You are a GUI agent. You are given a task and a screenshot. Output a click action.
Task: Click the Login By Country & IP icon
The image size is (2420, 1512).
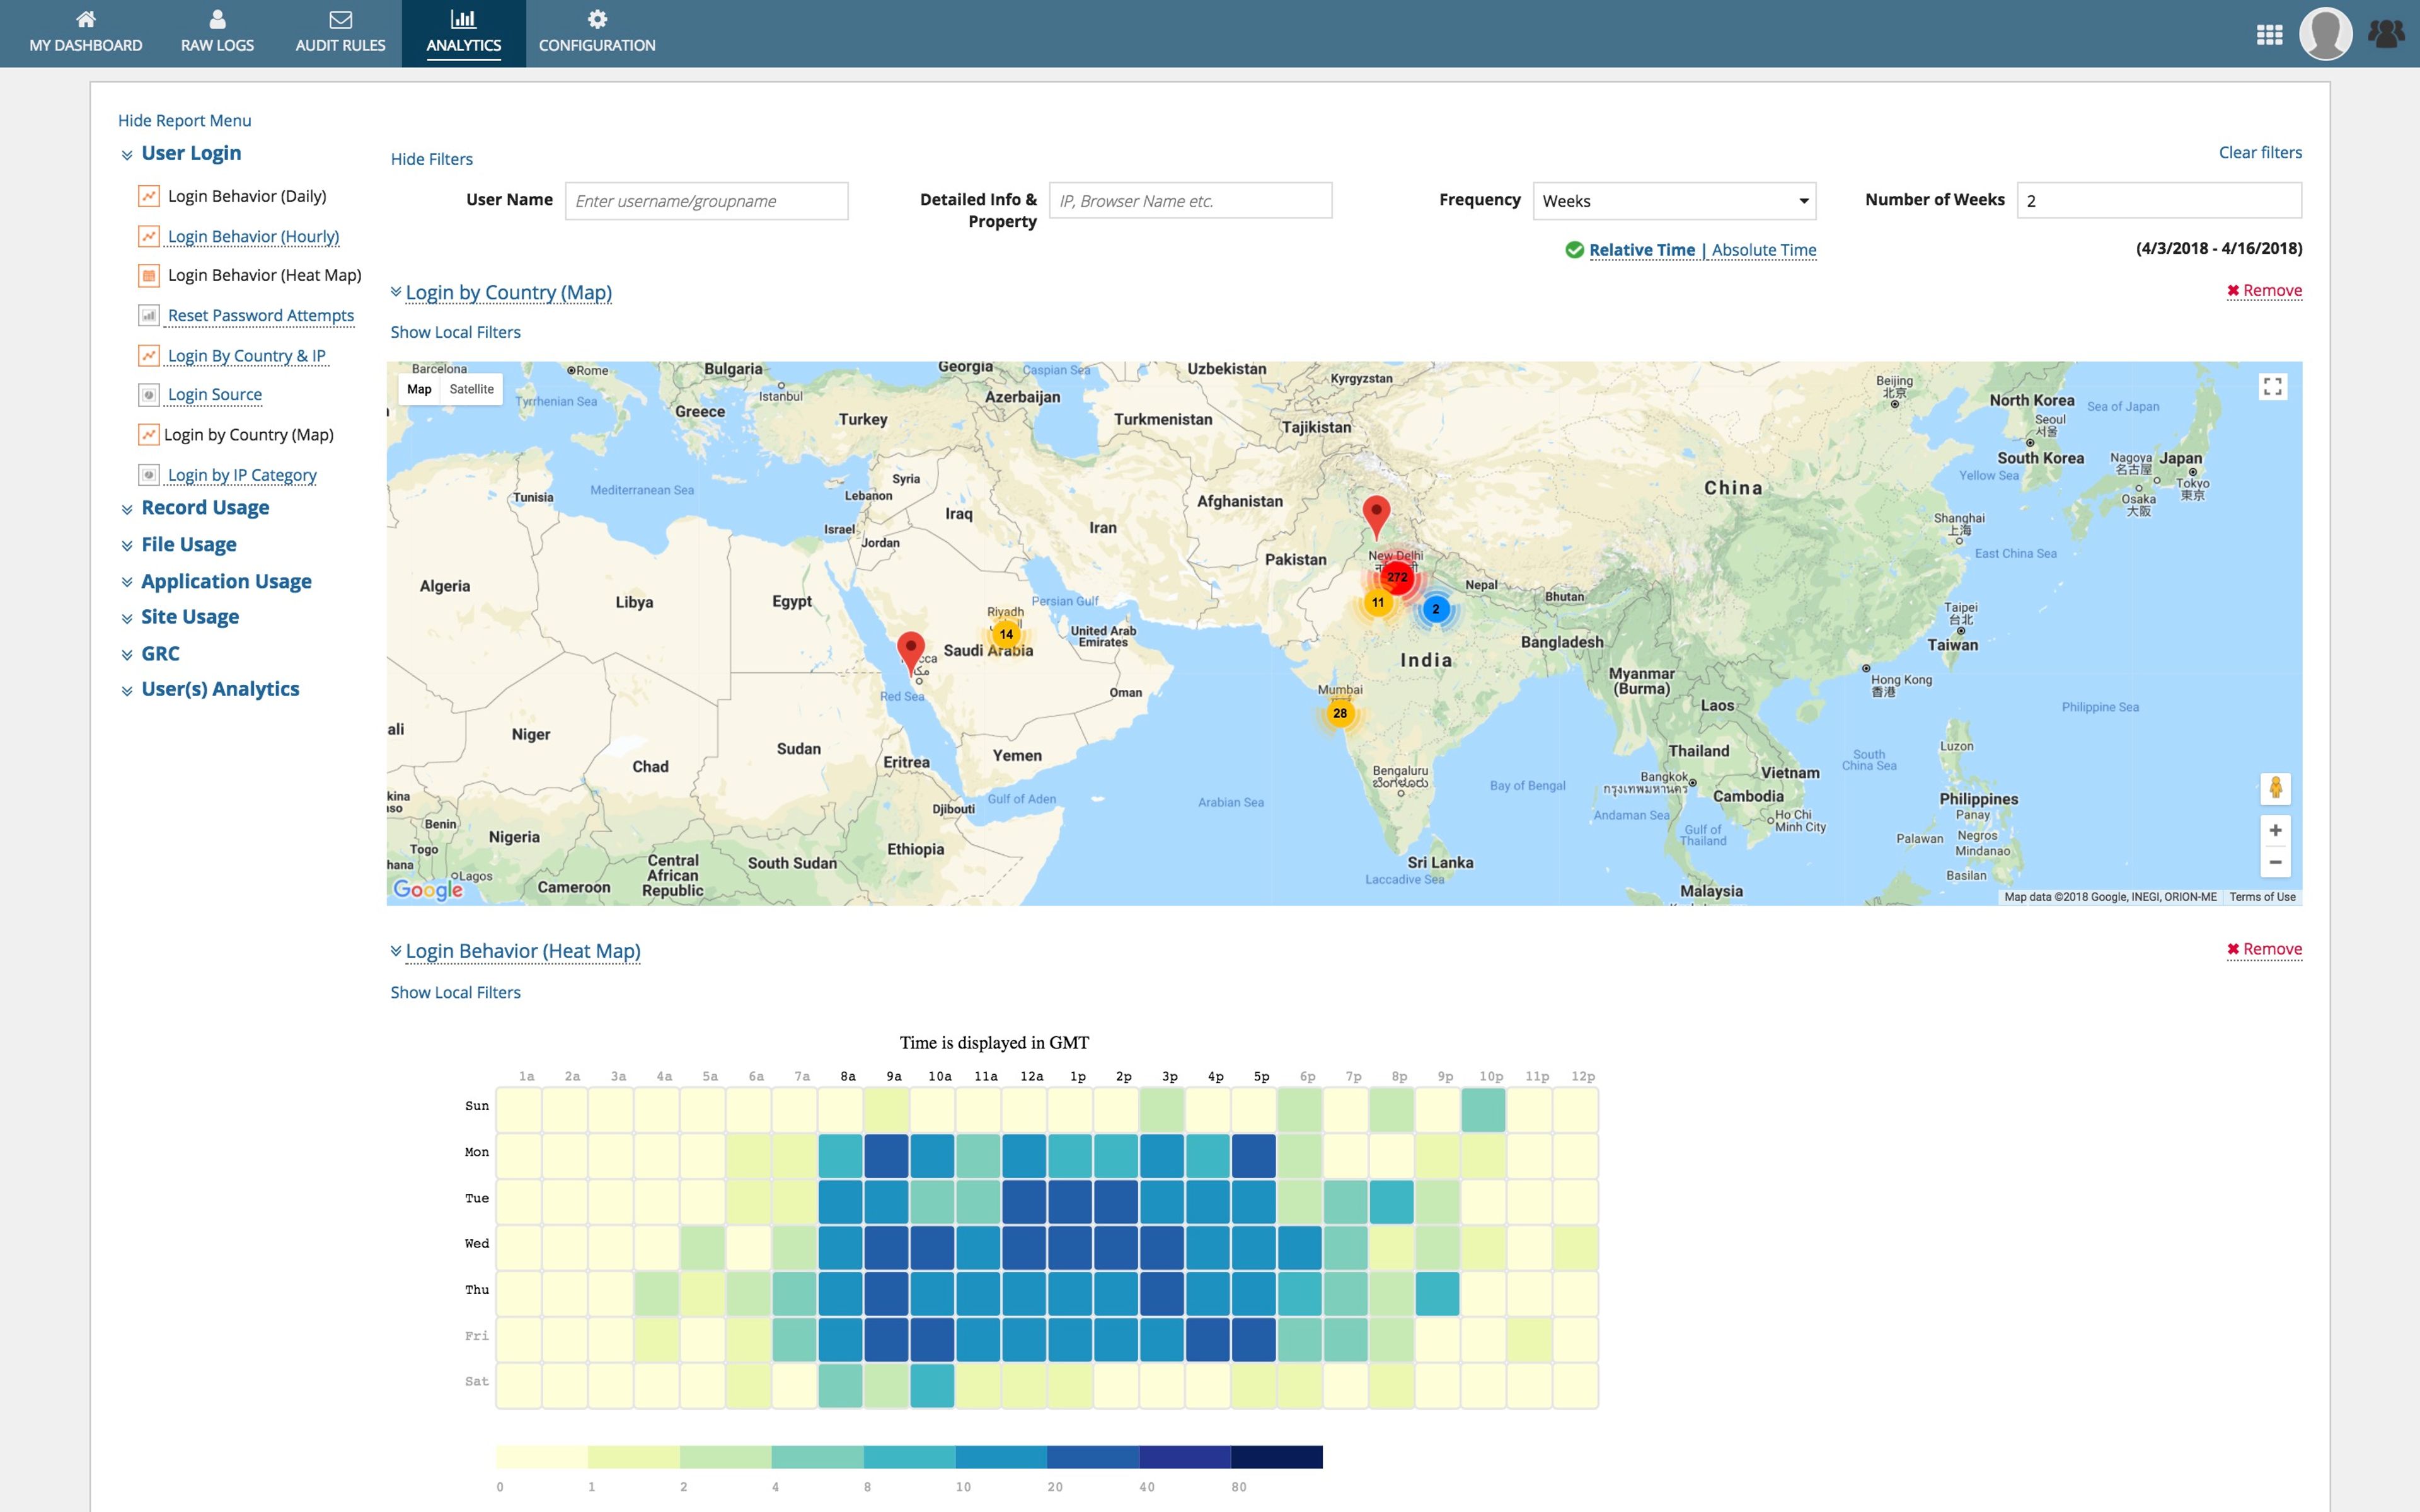point(148,355)
